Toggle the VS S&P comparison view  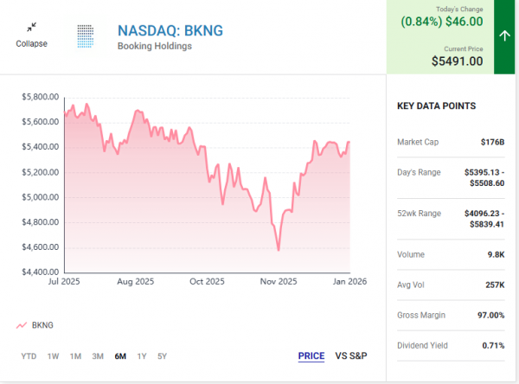click(351, 355)
